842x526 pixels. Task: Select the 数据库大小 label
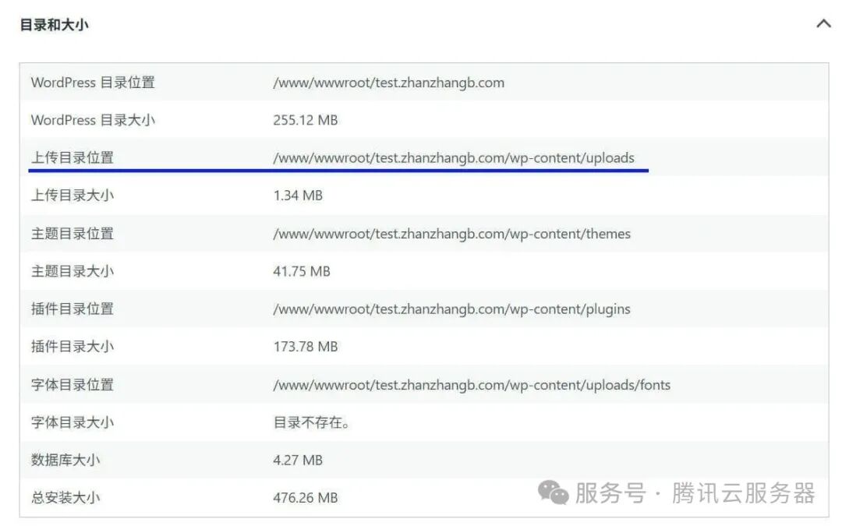point(65,460)
